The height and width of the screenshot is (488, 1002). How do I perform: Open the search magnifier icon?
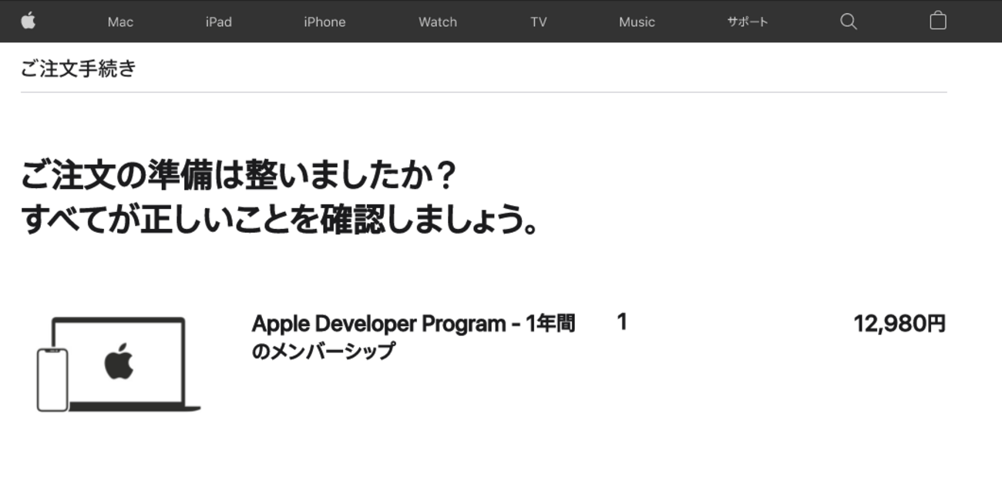848,21
